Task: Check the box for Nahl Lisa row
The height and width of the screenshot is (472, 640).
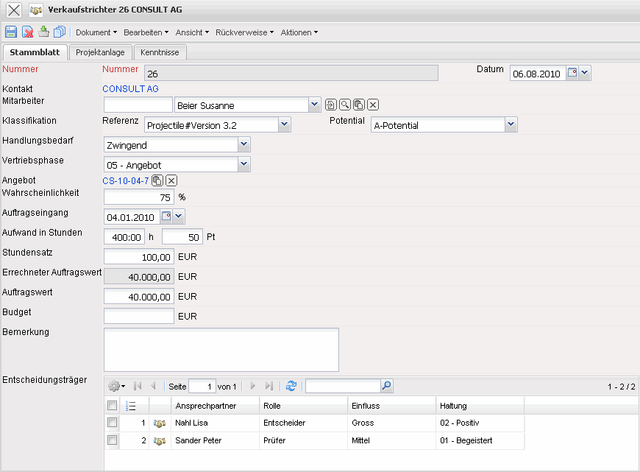Action: pyautogui.click(x=112, y=423)
